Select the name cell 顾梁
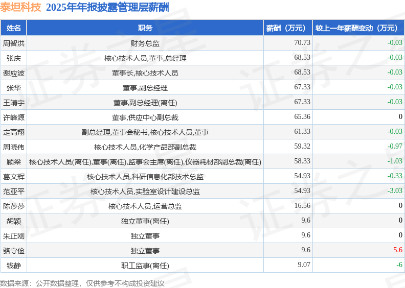The image size is (405, 288). [13, 162]
